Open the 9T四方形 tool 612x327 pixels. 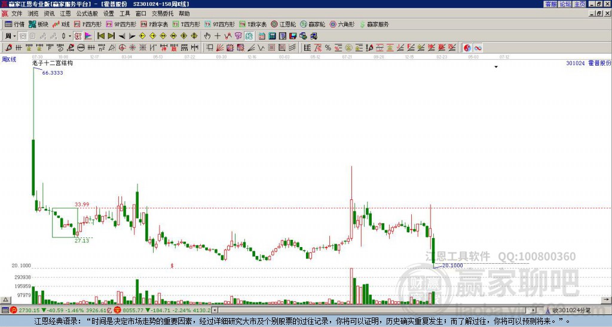tap(219, 24)
